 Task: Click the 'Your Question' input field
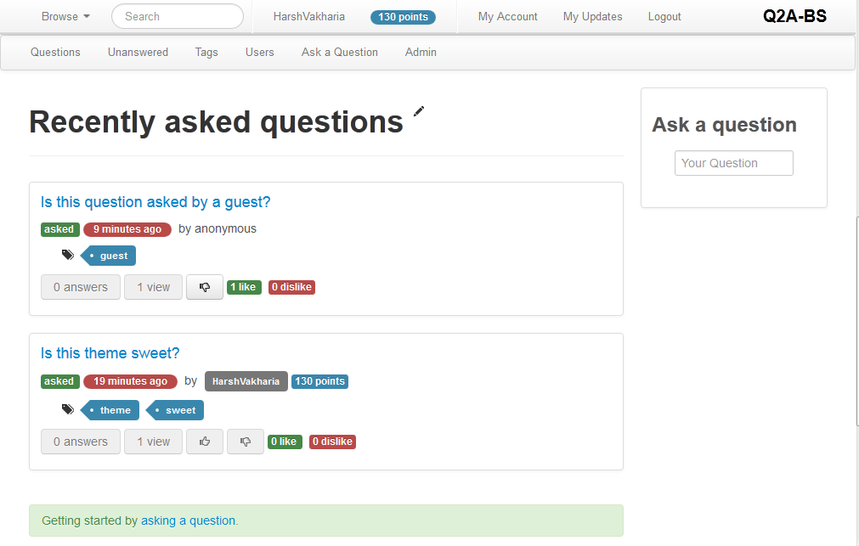(x=733, y=163)
